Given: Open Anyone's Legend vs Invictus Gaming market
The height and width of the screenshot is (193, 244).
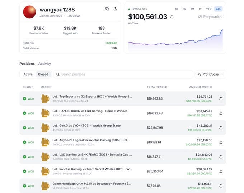Looking at the screenshot, I should coord(92,140).
